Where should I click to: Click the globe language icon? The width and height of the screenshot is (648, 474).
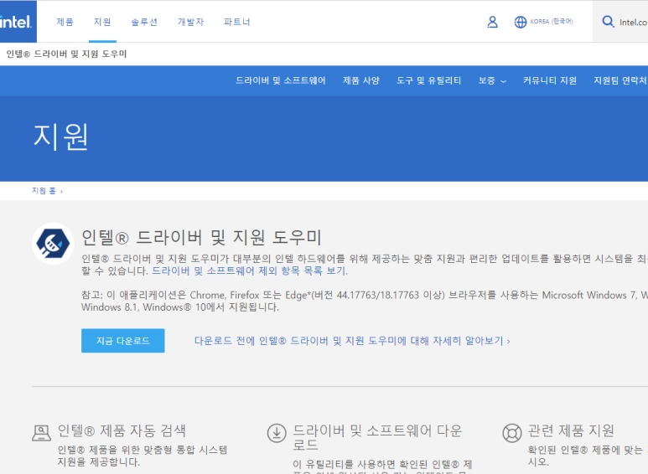(x=521, y=22)
